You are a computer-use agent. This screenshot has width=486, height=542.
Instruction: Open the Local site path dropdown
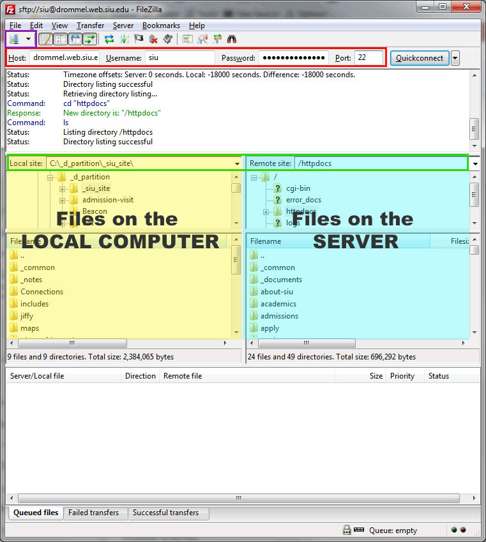pos(238,164)
